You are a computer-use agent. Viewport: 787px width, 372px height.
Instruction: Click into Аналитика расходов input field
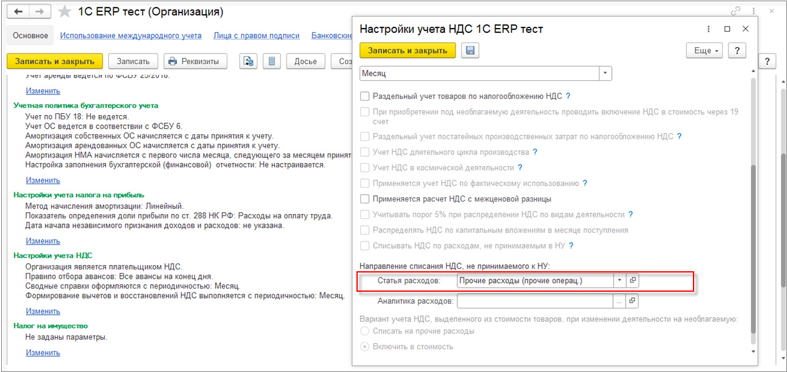coord(535,301)
